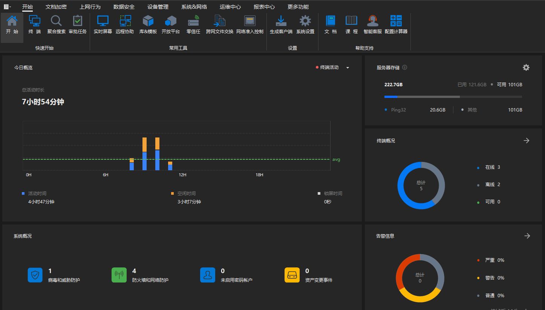The image size is (545, 310).
Task: Toggle 锁屏时间 legend entry
Action: tap(330, 193)
